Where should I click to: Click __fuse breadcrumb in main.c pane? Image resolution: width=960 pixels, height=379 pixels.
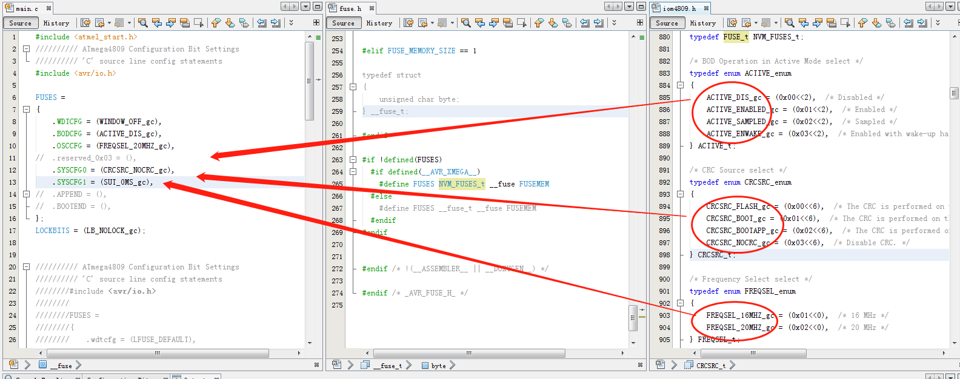point(60,365)
